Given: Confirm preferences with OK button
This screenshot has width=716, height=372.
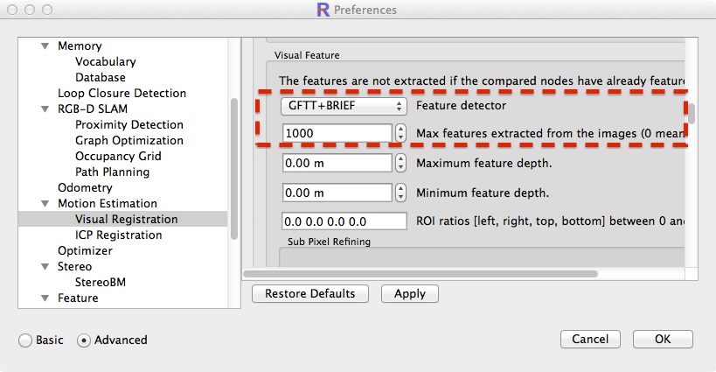Looking at the screenshot, I should click(663, 339).
